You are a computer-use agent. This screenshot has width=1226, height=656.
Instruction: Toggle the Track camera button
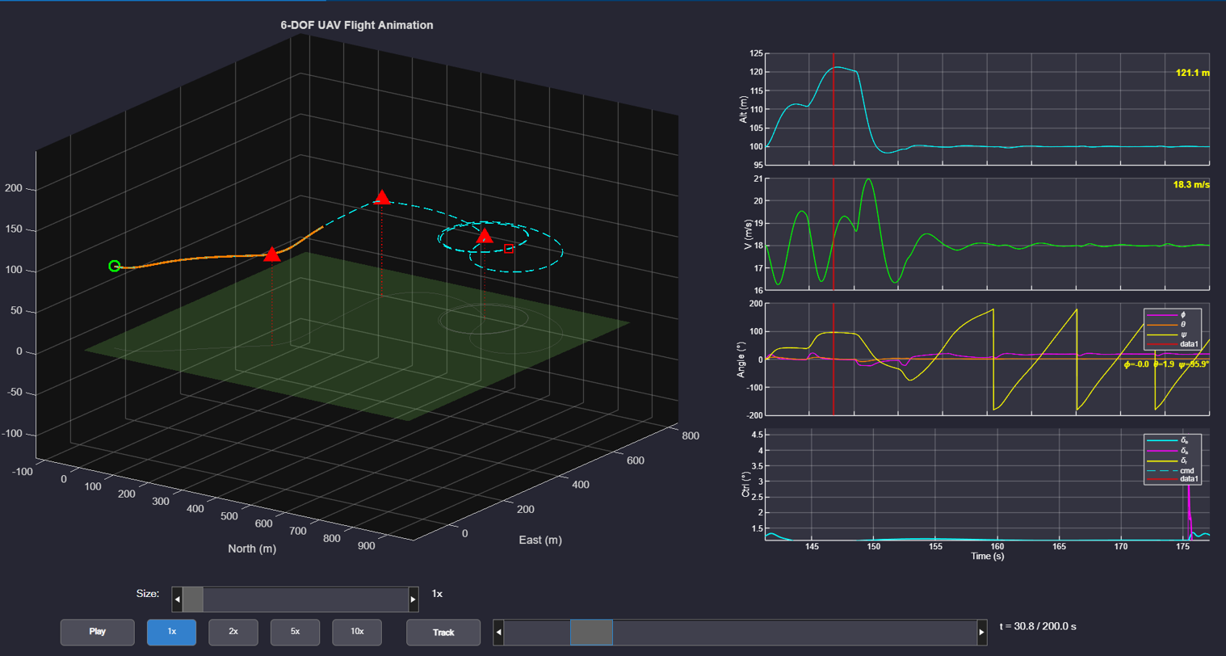(443, 632)
